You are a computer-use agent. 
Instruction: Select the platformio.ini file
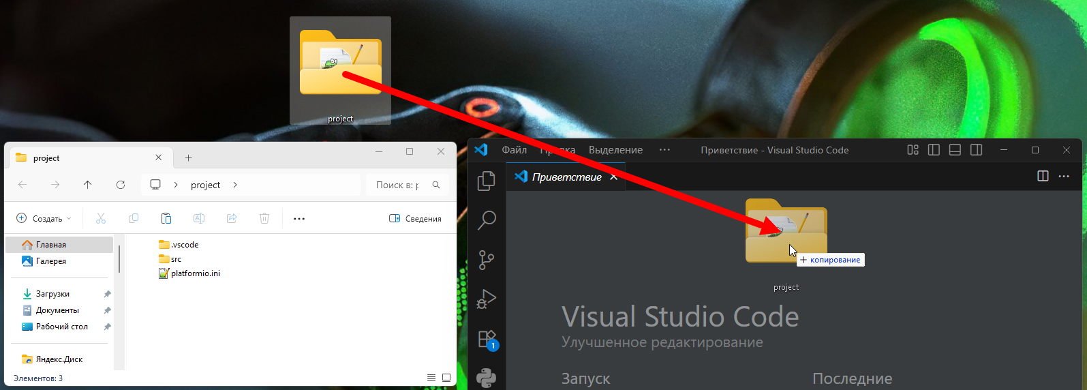189,273
